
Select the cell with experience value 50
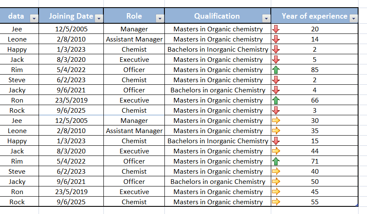(314, 182)
